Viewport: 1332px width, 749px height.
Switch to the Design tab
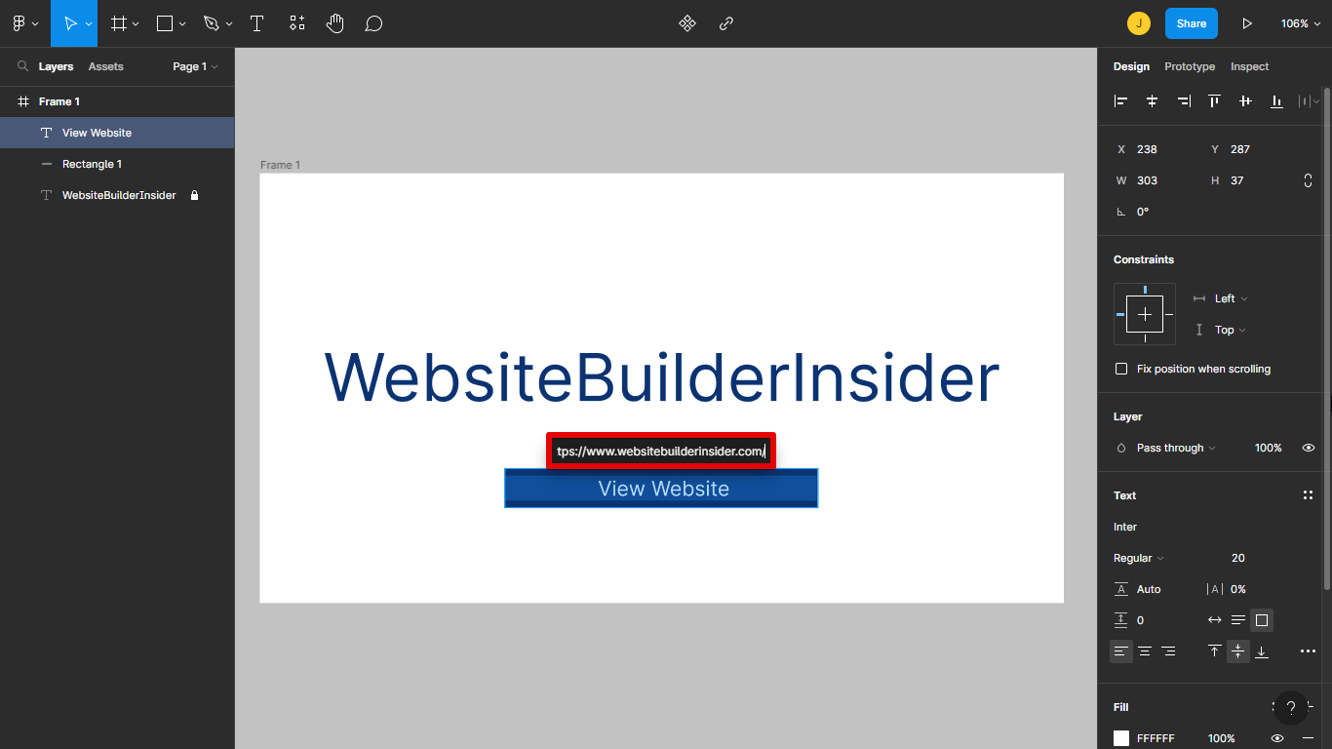[x=1131, y=66]
